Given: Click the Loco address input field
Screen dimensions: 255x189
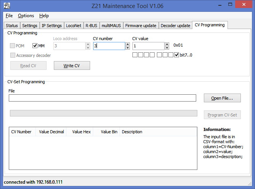Looking at the screenshot, I should [69, 46].
